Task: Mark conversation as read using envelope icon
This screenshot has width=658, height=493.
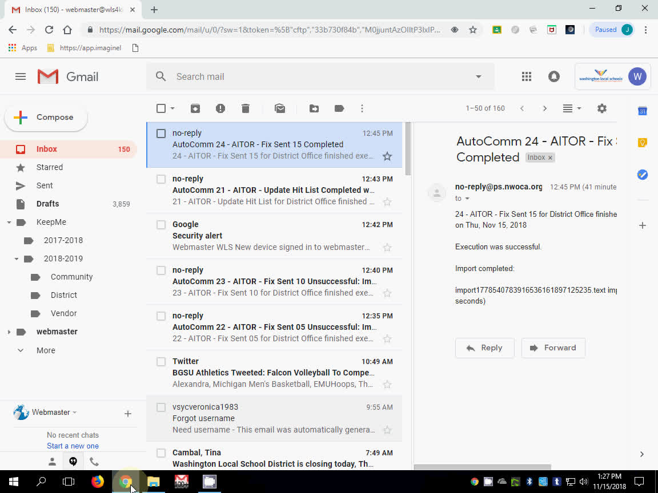Action: 280,108
